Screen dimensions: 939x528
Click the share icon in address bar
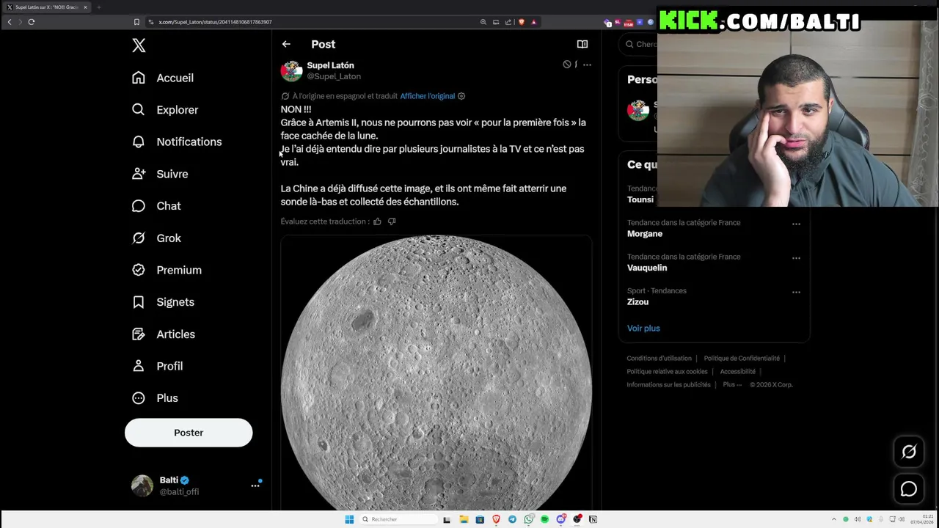tap(508, 22)
